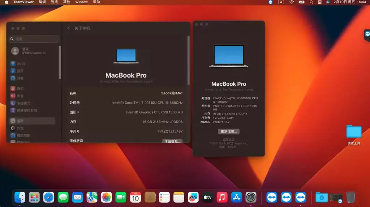
Task: Open Calendar showing 10 in the Dock
Action: [135, 197]
